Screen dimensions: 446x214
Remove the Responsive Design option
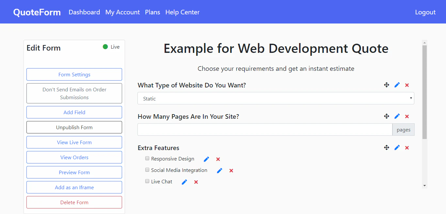(218, 159)
